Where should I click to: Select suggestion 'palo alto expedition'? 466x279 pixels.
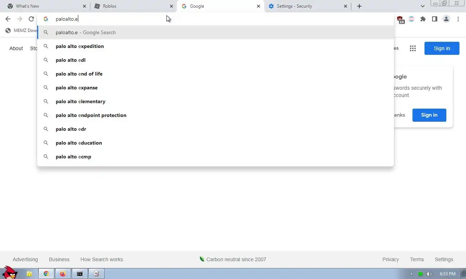[x=216, y=46]
